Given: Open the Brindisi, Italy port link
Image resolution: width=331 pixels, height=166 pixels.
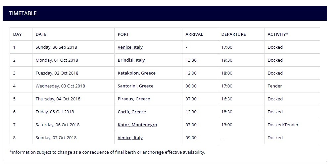Looking at the screenshot, I should click(131, 60).
